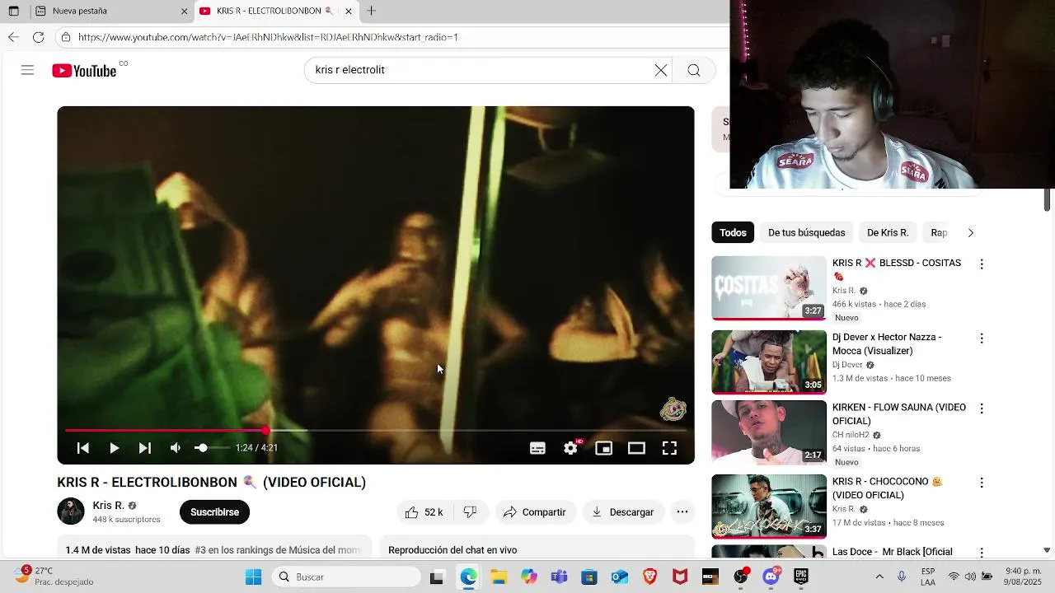1055x593 pixels.
Task: Click the browser address bar URL
Action: (x=268, y=37)
